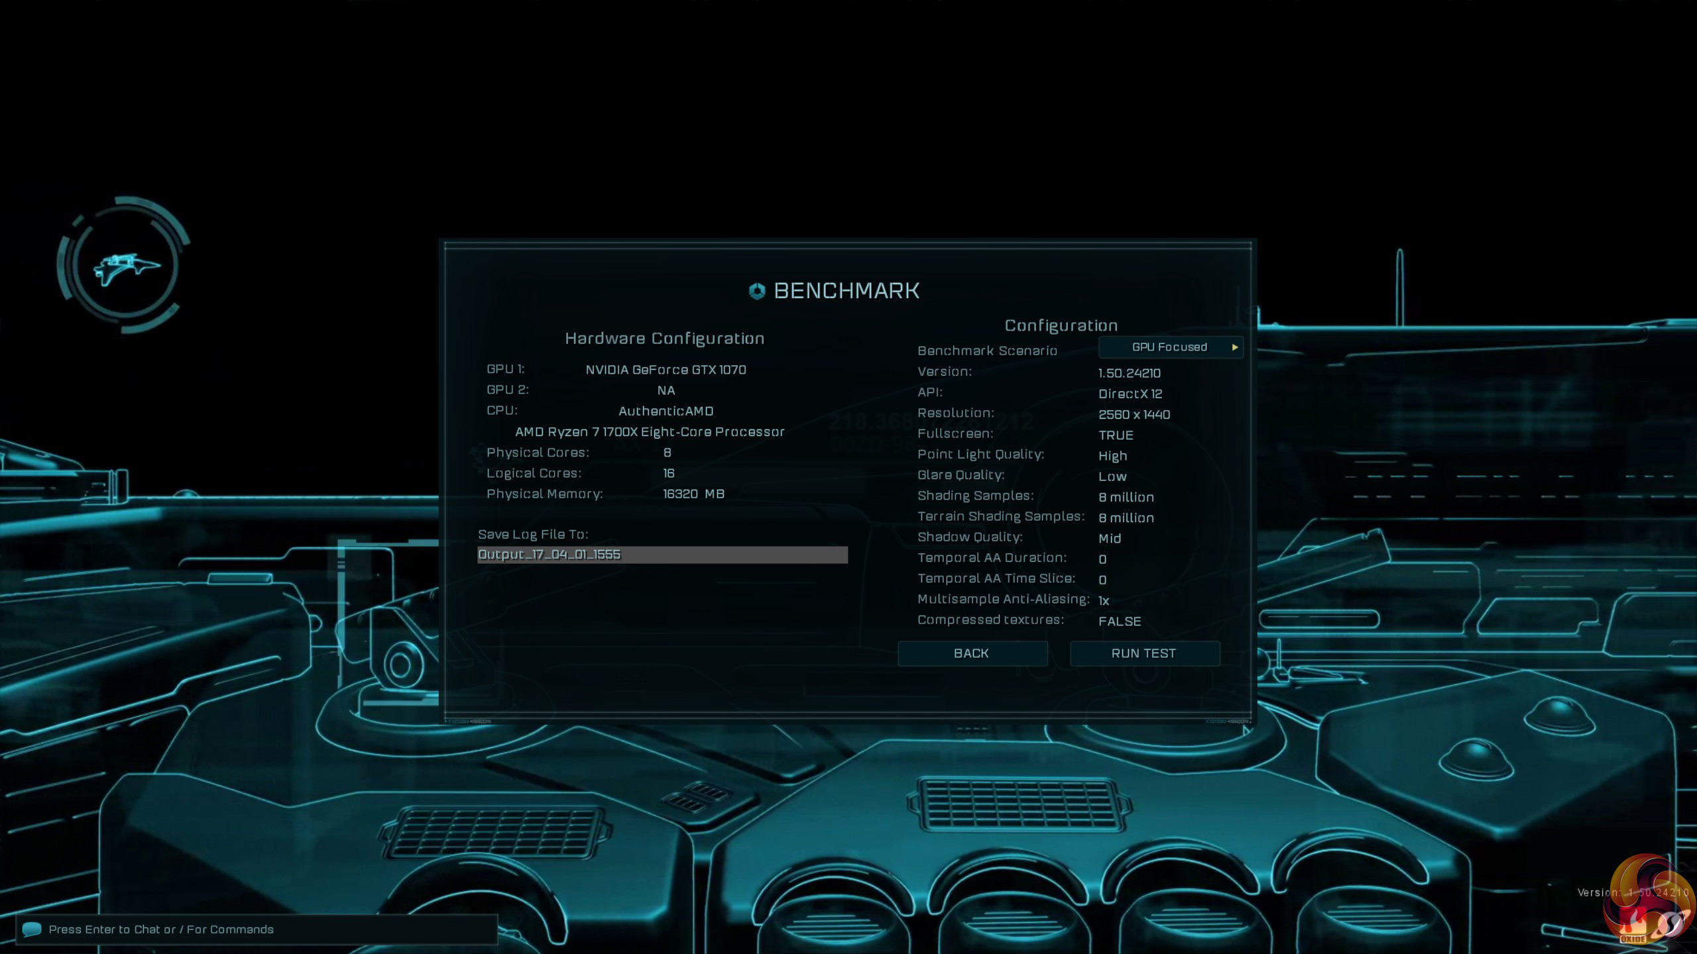This screenshot has height=954, width=1697.
Task: Click the Shadow Quality Mid value
Action: pyautogui.click(x=1110, y=538)
